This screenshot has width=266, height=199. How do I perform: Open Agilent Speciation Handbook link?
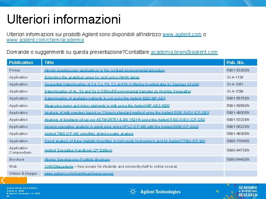pyautogui.click(x=78, y=150)
